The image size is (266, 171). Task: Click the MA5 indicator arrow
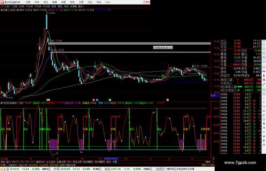tap(32, 10)
